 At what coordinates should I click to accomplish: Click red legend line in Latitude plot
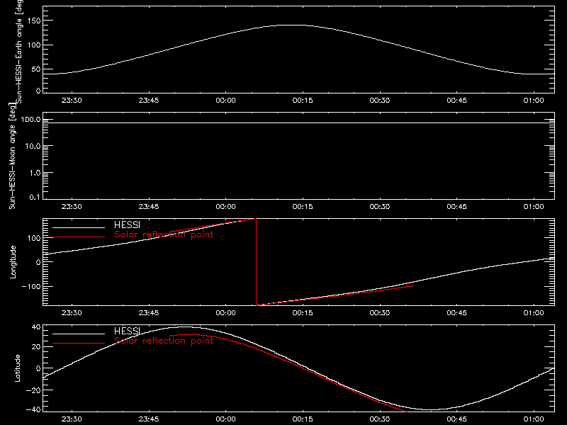79,344
